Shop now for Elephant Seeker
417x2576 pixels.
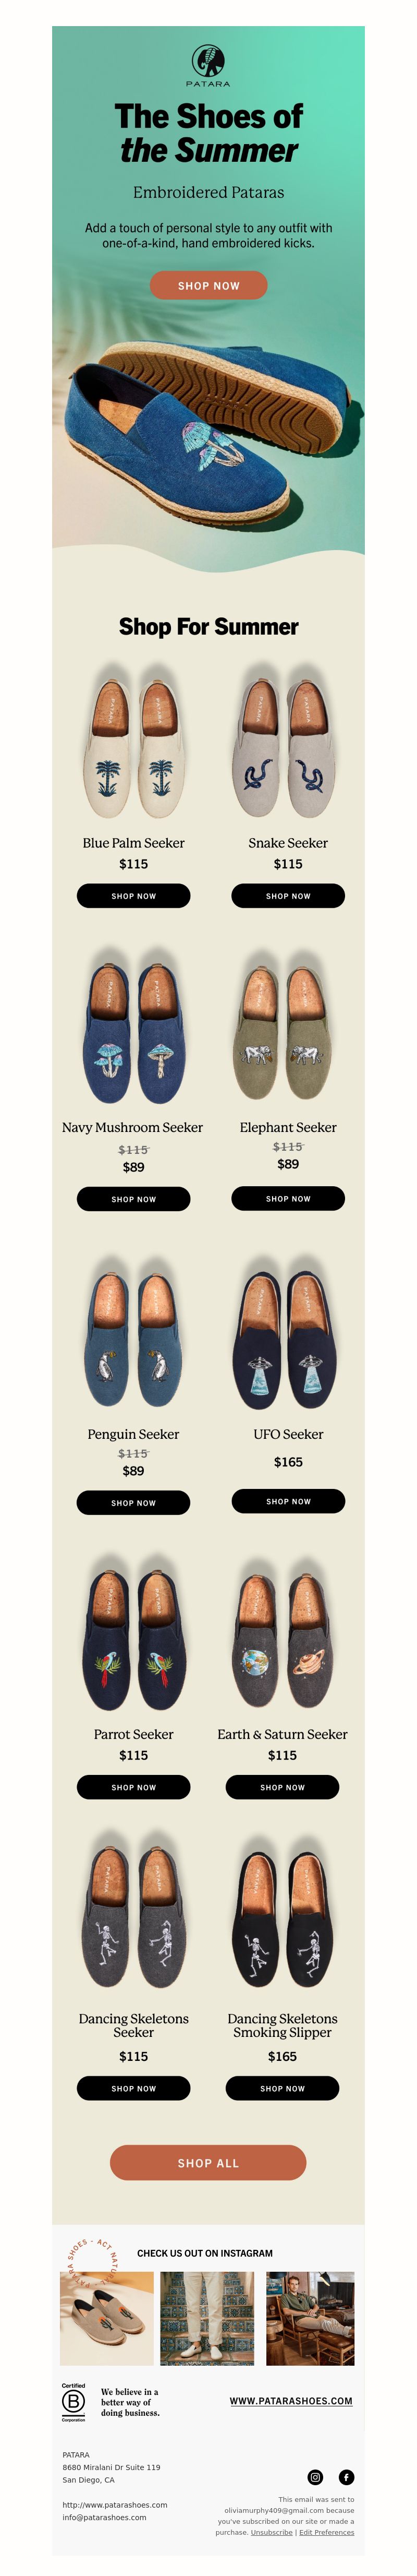click(x=288, y=1198)
